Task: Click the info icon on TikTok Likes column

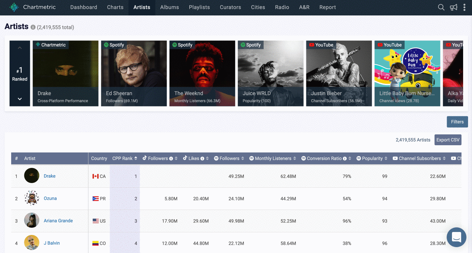Action: (x=202, y=158)
